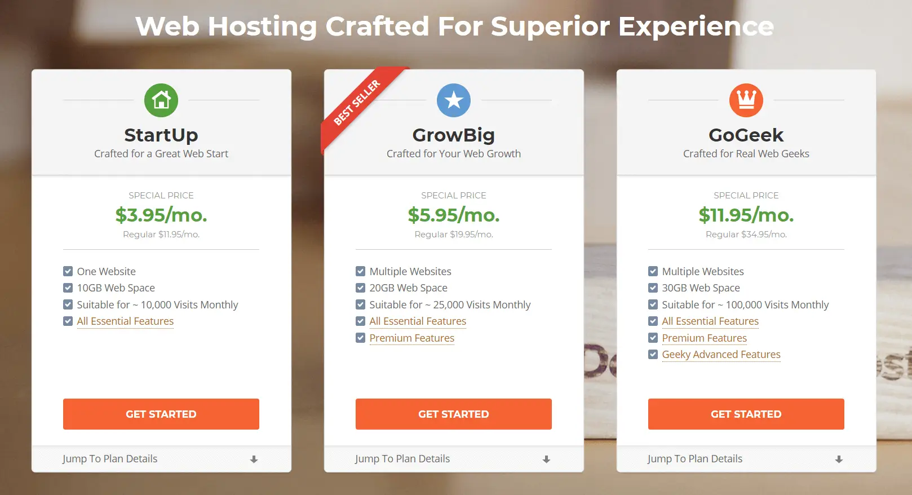Open the All Essential Features link under StartUp
This screenshot has height=495, width=912.
tap(125, 321)
